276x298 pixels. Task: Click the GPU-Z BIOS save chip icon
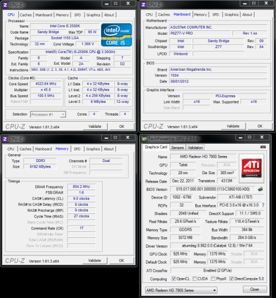coord(261,189)
